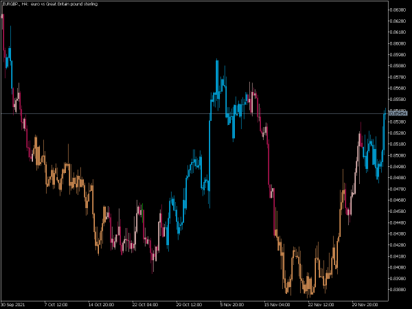Click the 0.84080 price axis label

pyautogui.click(x=398, y=267)
